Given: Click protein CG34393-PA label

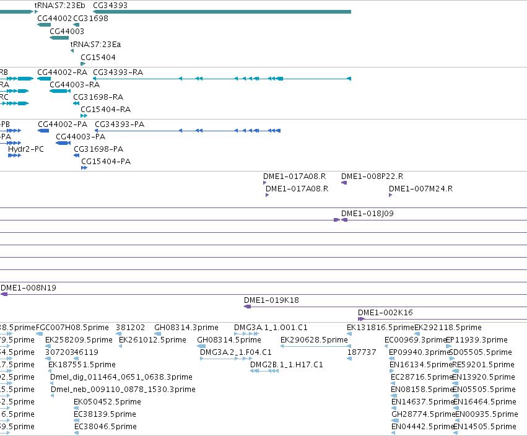Looking at the screenshot, I should point(120,124).
